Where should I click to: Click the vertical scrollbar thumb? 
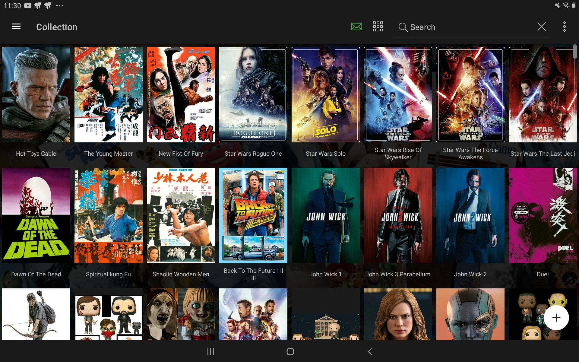pyautogui.click(x=575, y=52)
